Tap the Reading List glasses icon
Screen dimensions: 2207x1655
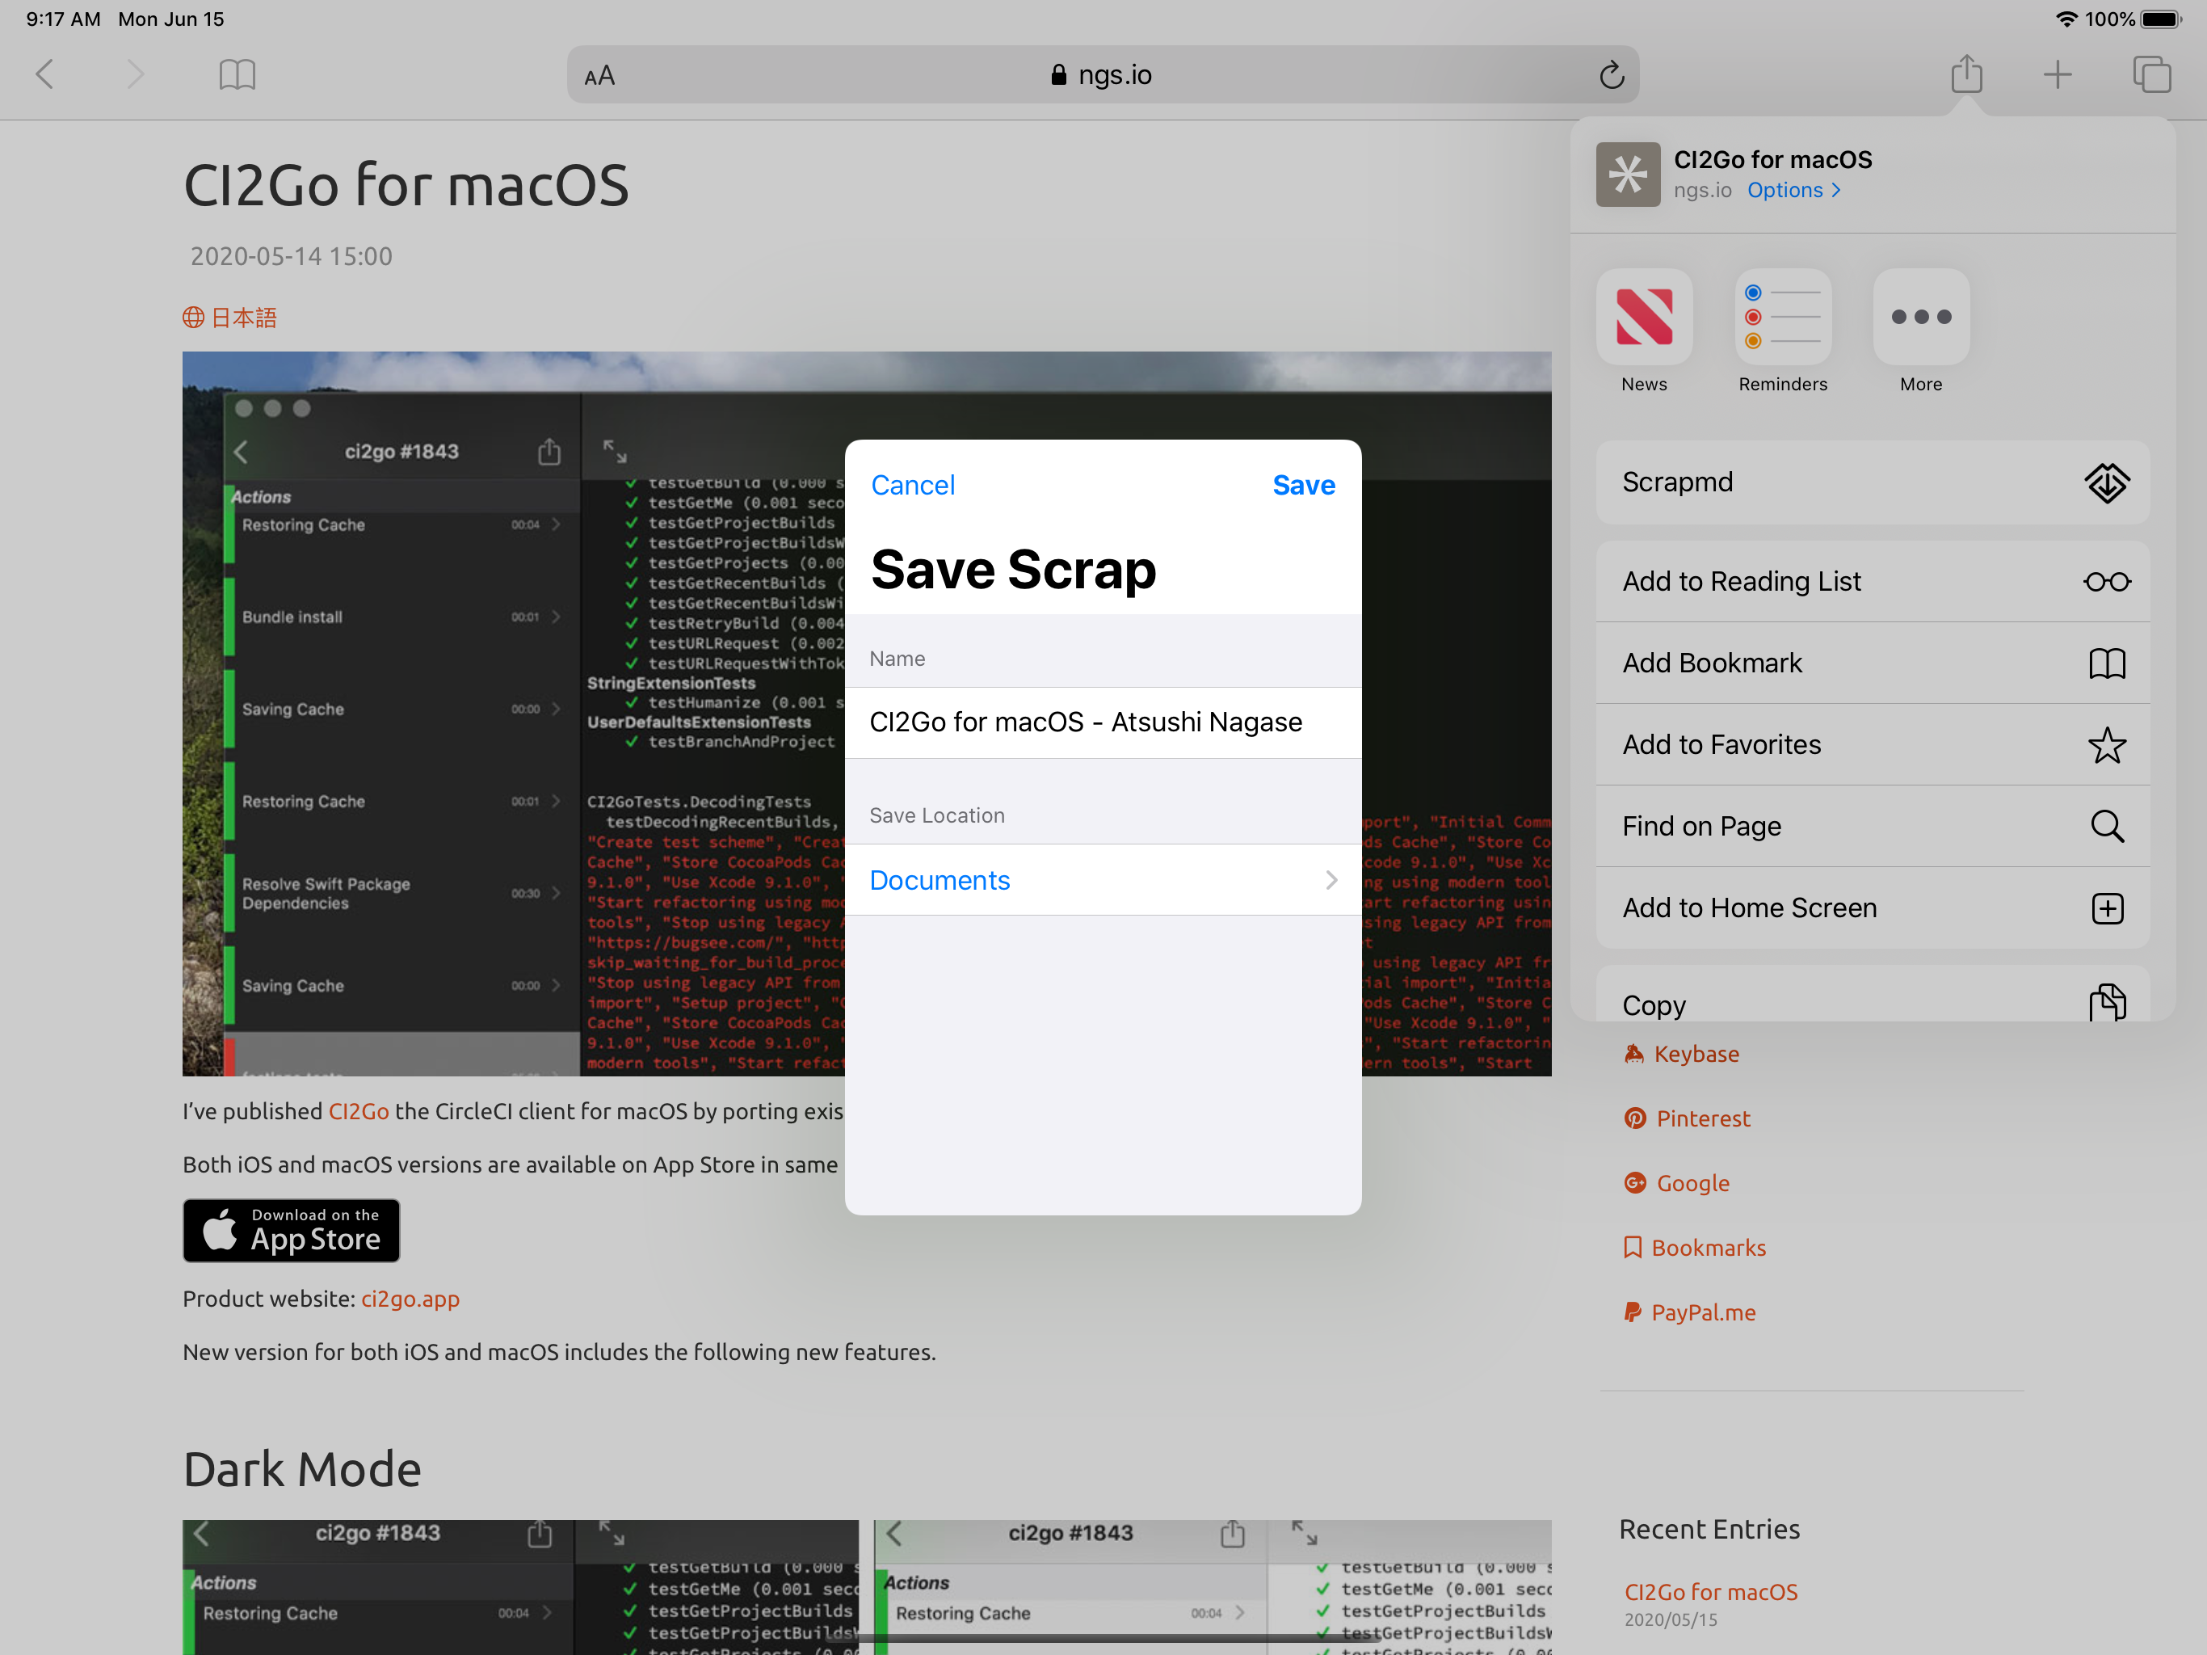coord(2106,581)
